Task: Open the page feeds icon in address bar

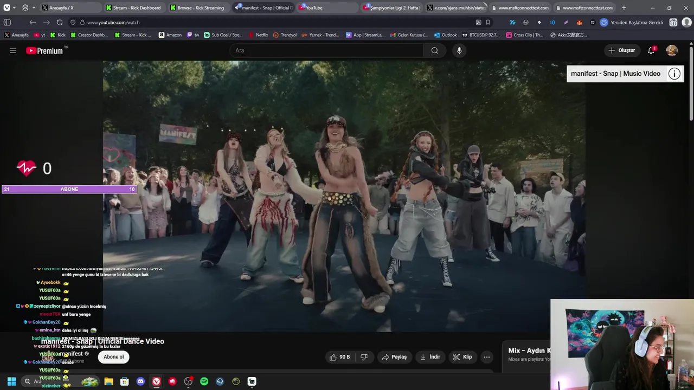Action: pyautogui.click(x=478, y=22)
